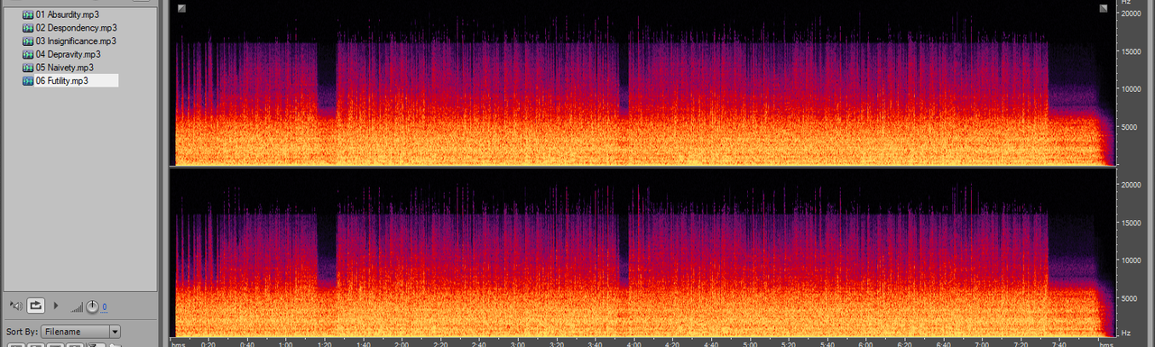The image size is (1155, 347).
Task: Click the 1:00 mark on the timeline ruler
Action: [x=285, y=343]
